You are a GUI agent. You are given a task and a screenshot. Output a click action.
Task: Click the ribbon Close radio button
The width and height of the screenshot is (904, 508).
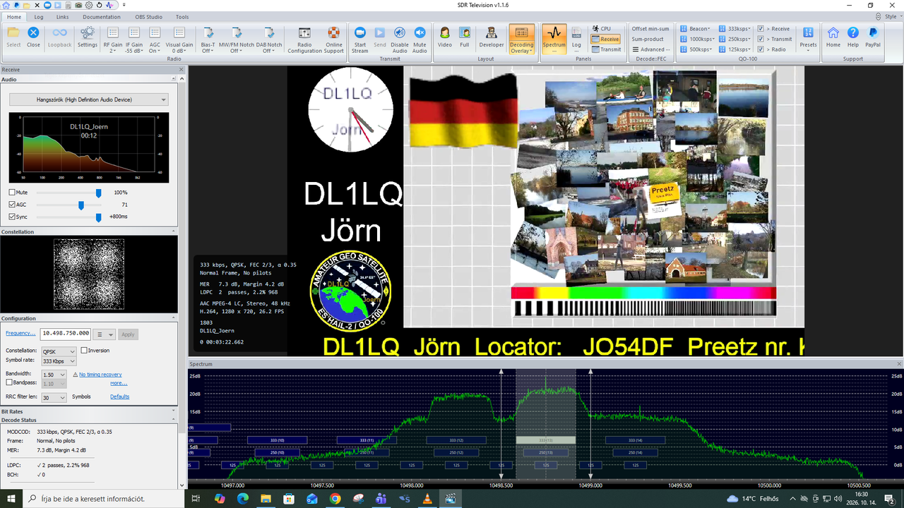pos(33,37)
